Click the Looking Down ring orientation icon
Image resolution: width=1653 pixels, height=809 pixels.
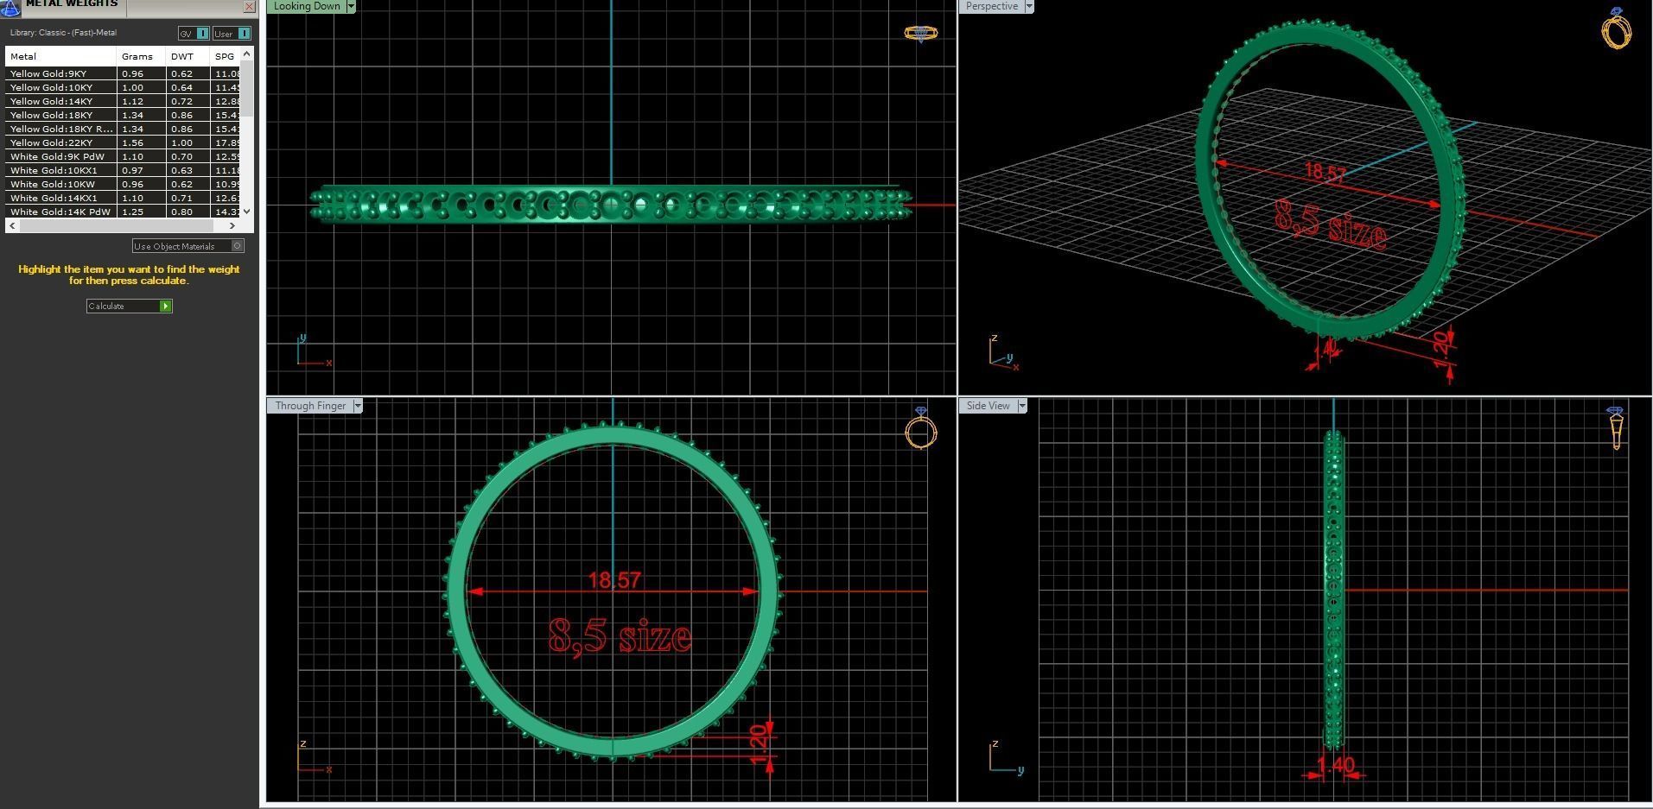click(920, 34)
